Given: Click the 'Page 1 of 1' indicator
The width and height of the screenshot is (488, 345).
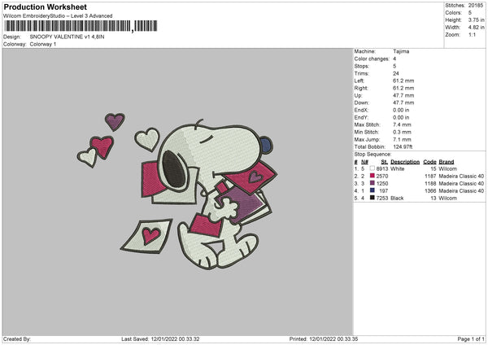Looking at the screenshot, I should [471, 339].
